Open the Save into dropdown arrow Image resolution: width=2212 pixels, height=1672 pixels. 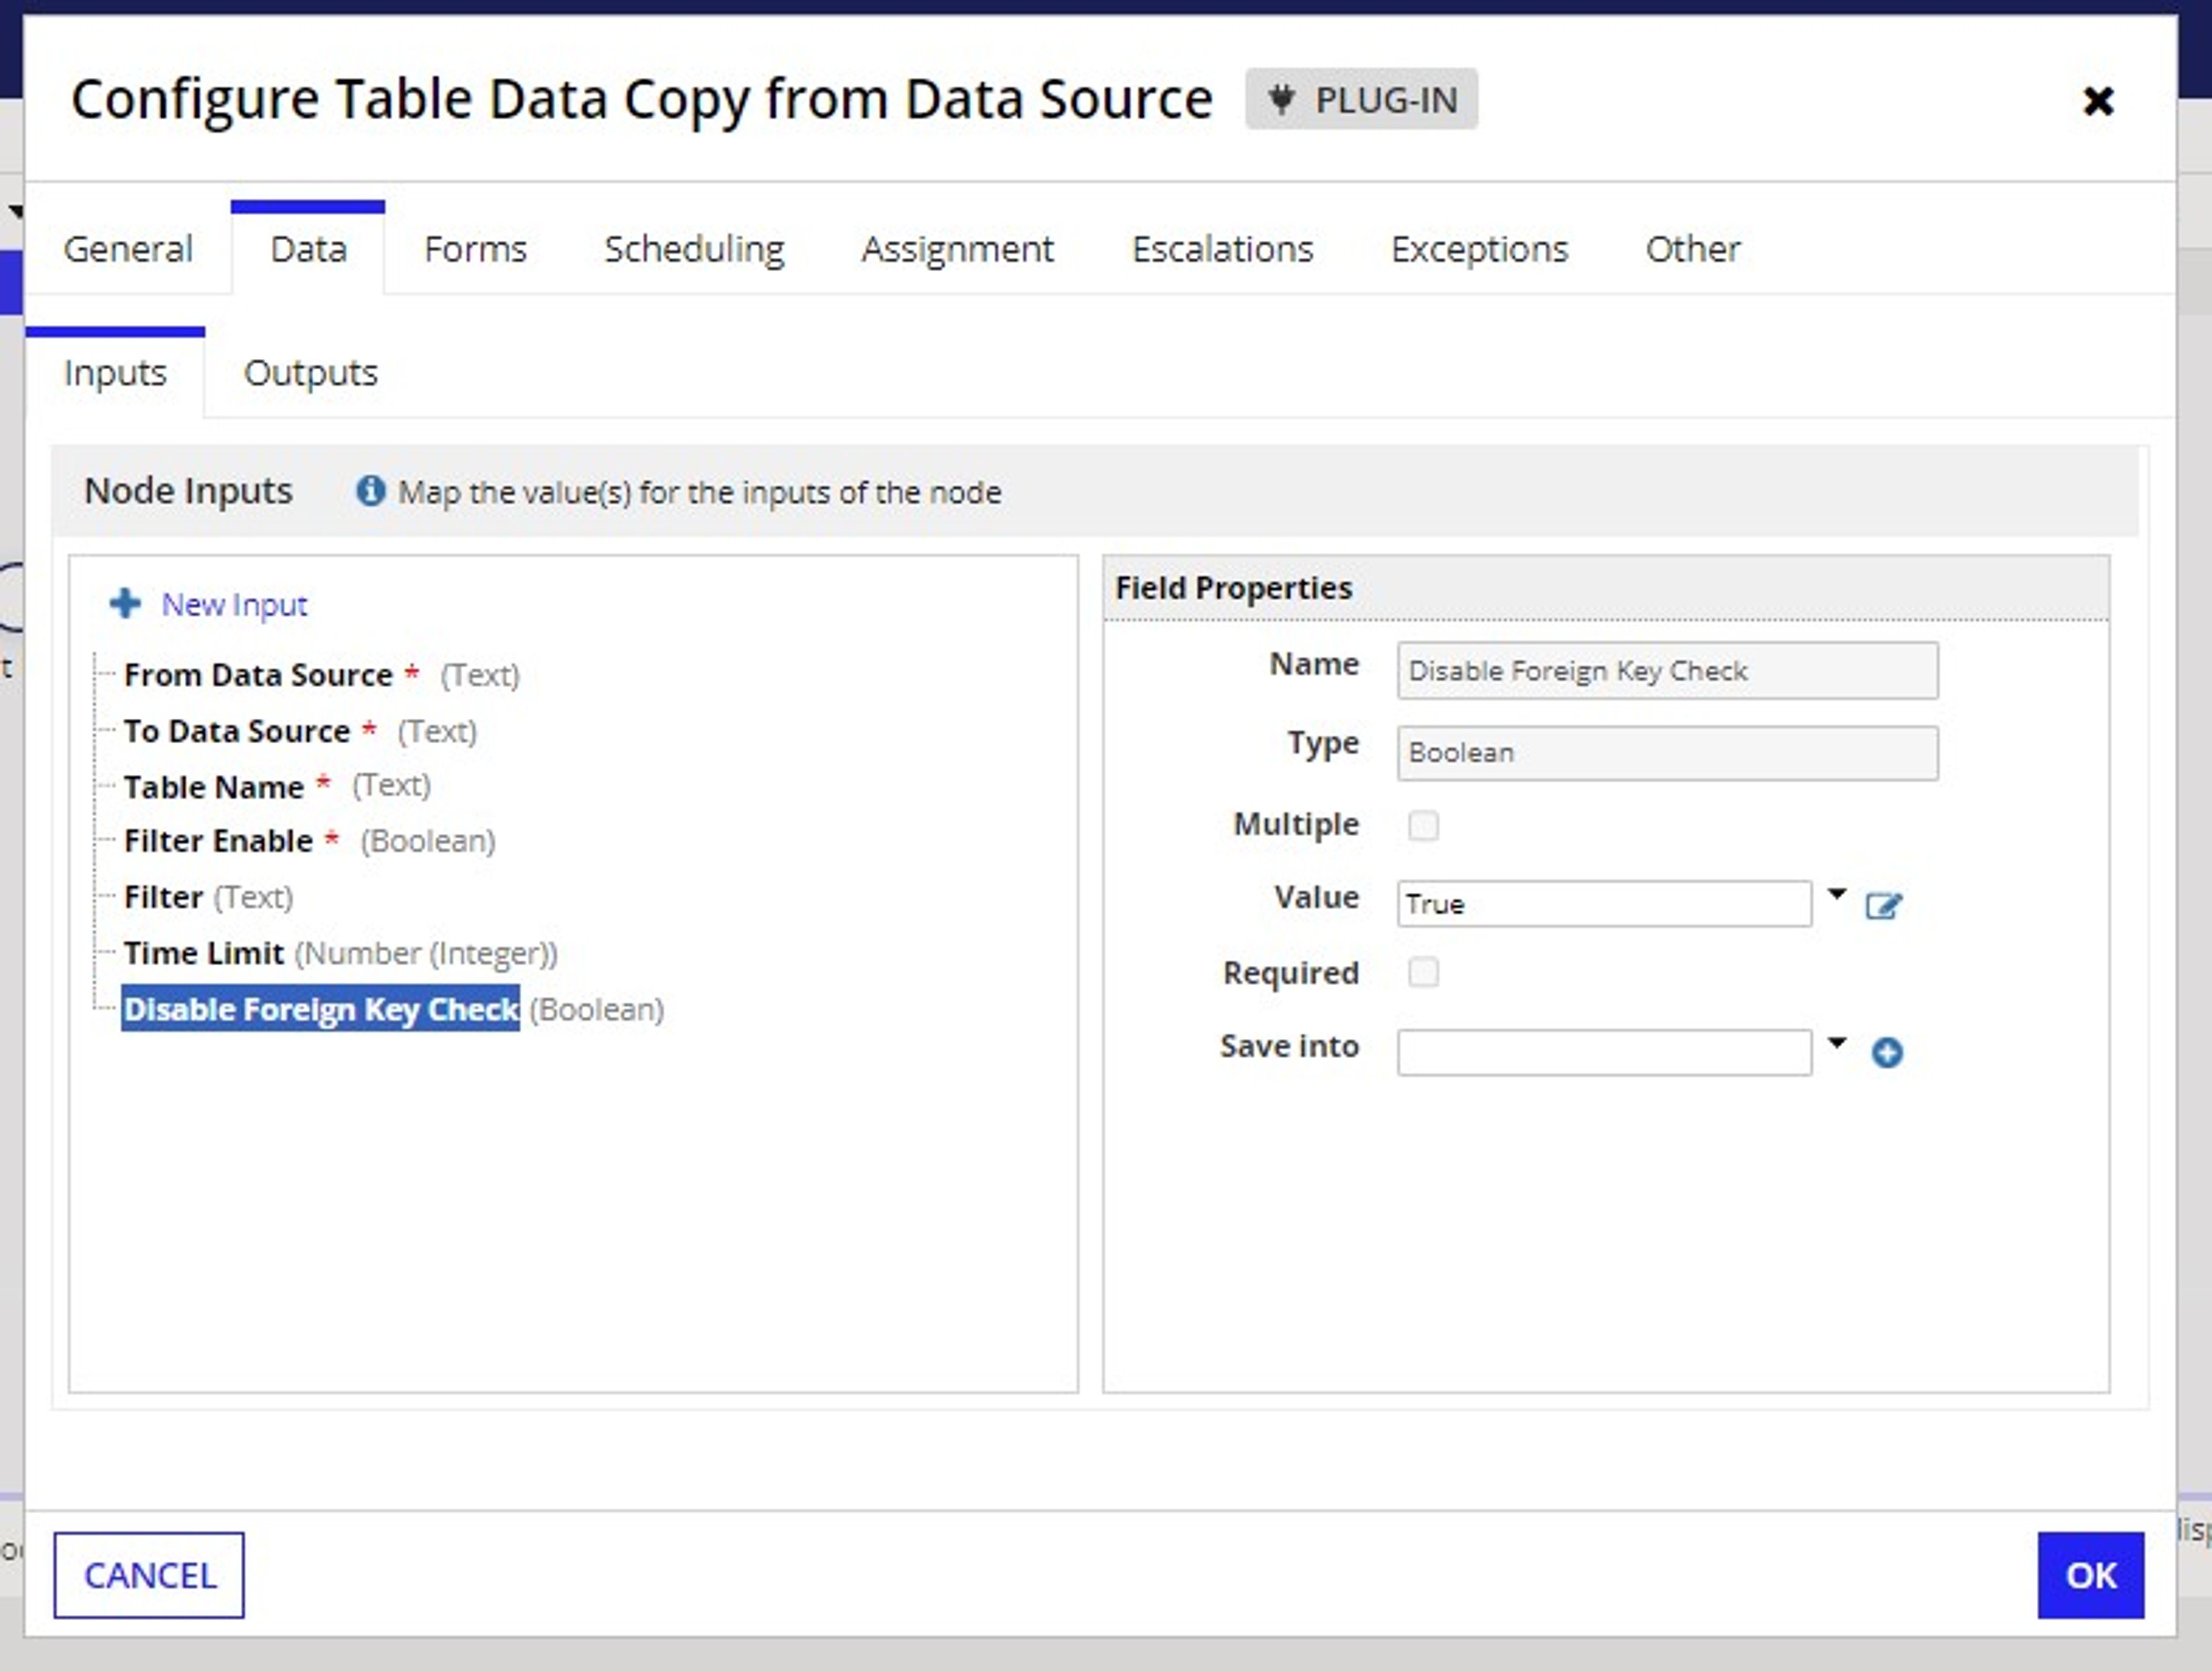tap(1837, 1043)
